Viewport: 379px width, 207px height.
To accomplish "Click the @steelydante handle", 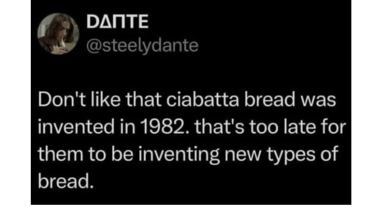I will pos(142,46).
